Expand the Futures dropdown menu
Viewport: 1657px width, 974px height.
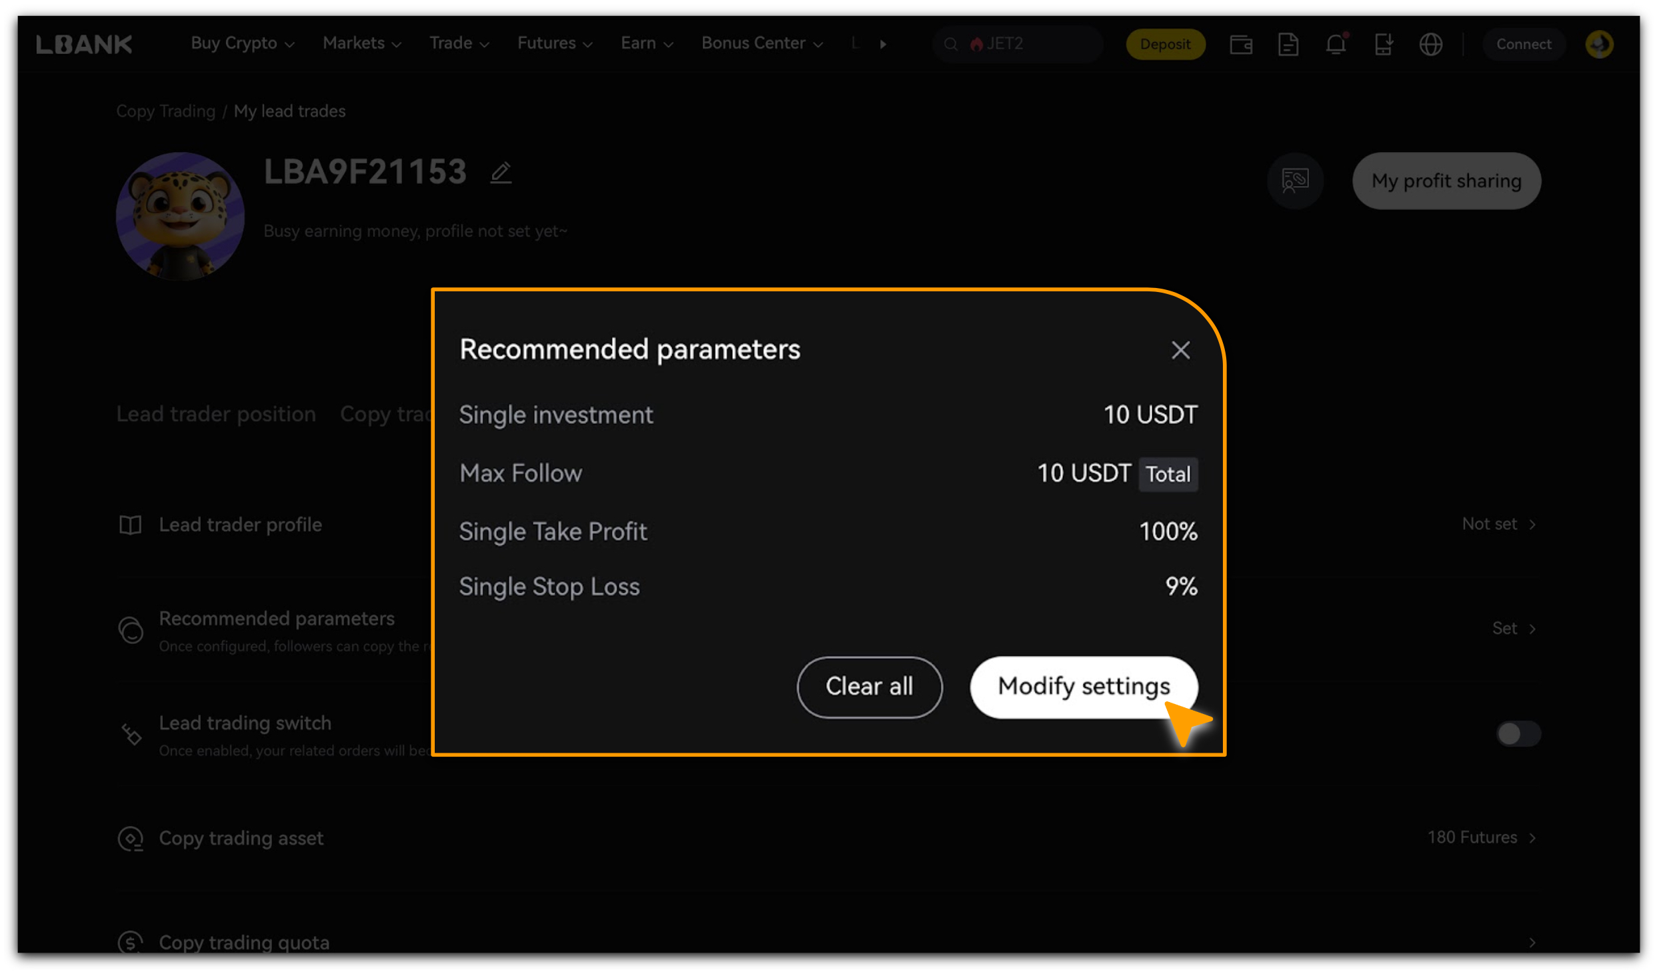click(x=555, y=43)
